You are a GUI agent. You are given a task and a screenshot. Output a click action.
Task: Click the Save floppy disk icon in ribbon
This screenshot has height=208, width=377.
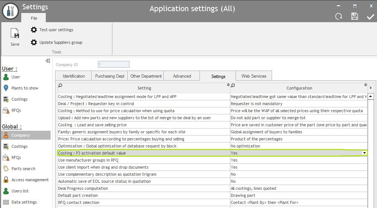[x=15, y=33]
